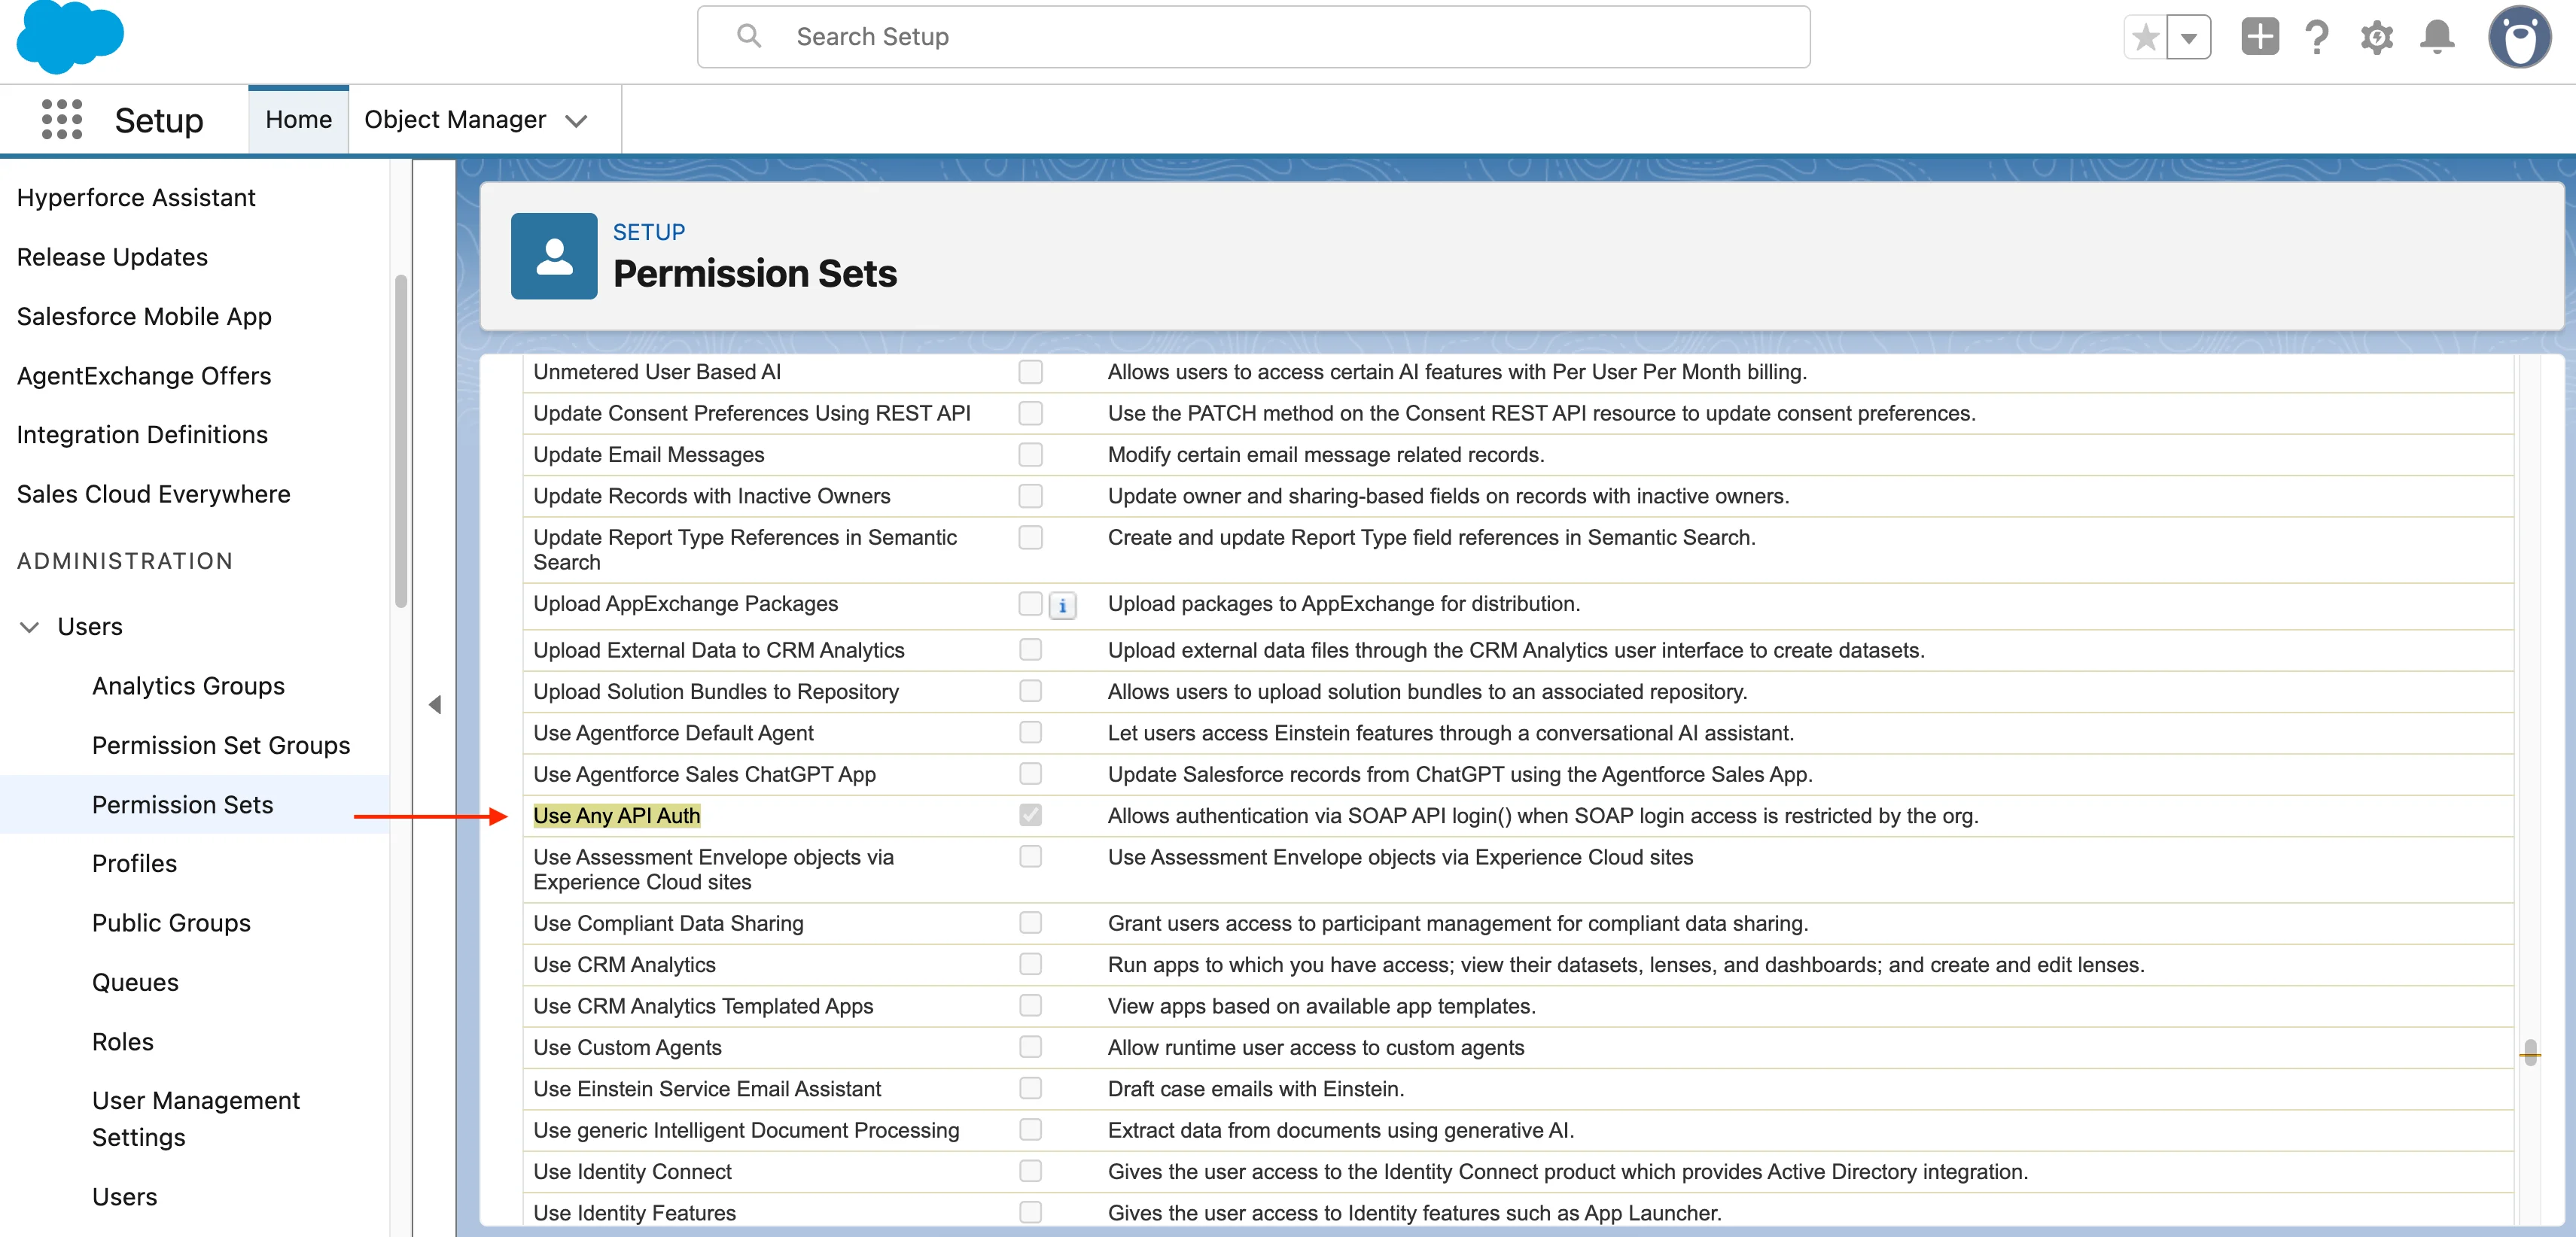Enable Use CRM Analytics permission
2576x1237 pixels.
pos(1030,964)
